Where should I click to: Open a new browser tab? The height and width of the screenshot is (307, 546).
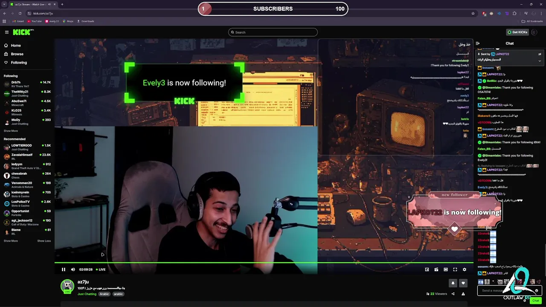pos(62,4)
